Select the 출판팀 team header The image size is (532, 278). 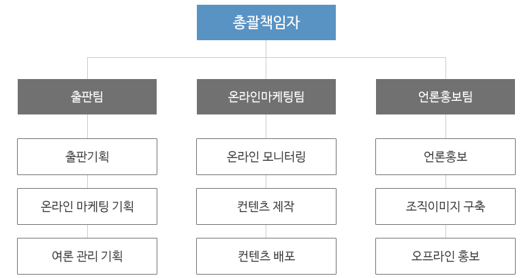point(87,97)
